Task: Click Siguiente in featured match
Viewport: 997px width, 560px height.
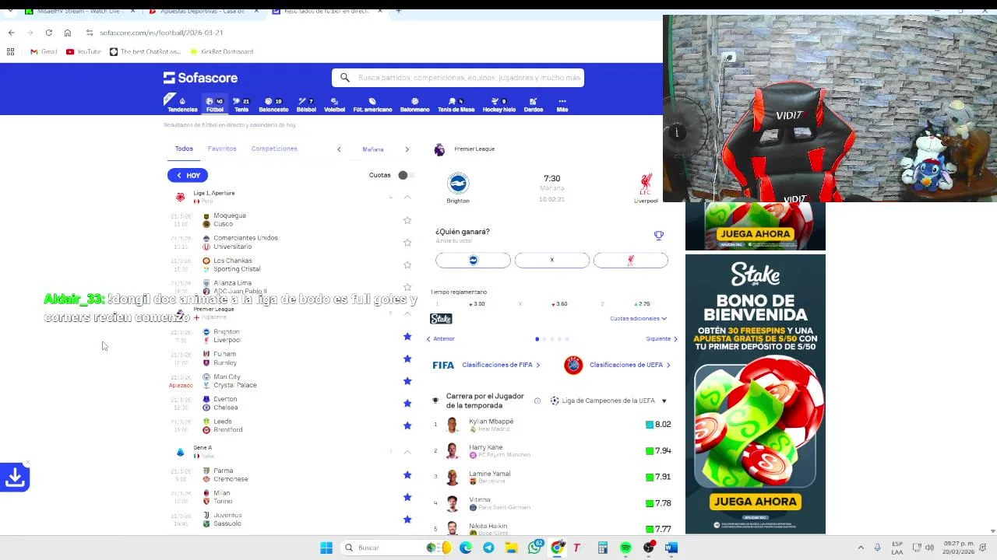Action: (x=661, y=339)
